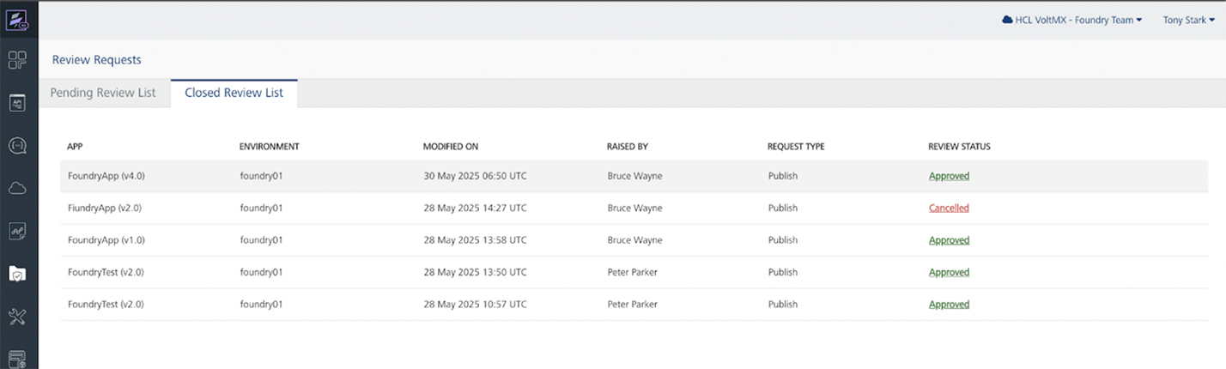Open the cloud Environments sidebar icon
Screen dimensions: 1226x369
(x=18, y=189)
